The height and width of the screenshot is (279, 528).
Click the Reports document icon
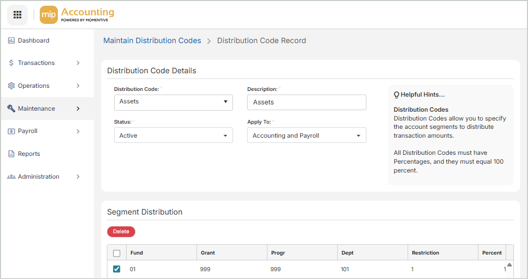click(11, 154)
